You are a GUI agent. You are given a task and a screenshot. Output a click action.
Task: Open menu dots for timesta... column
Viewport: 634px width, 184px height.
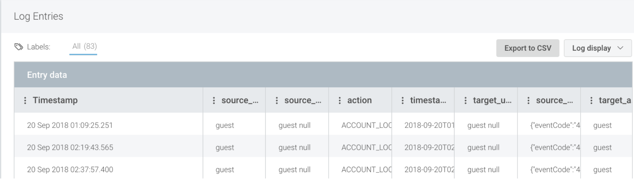(403, 101)
